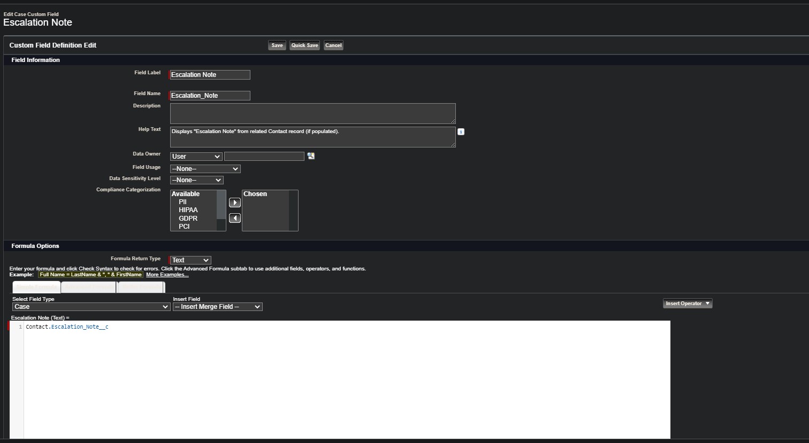The width and height of the screenshot is (809, 443).
Task: Remove chosen compliance category with left arrow
Action: (x=235, y=218)
